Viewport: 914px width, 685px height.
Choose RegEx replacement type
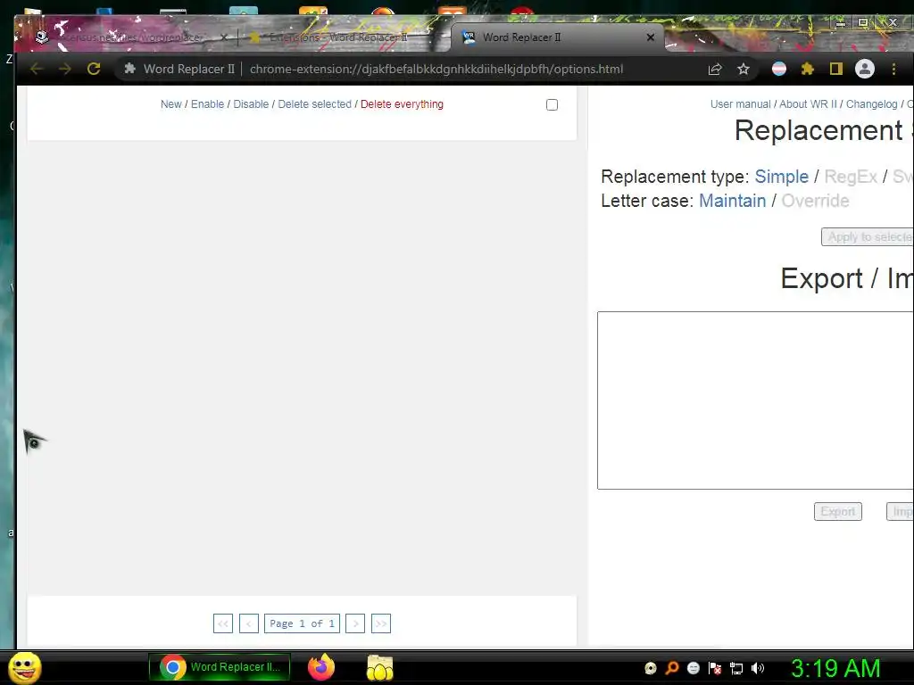tap(851, 177)
